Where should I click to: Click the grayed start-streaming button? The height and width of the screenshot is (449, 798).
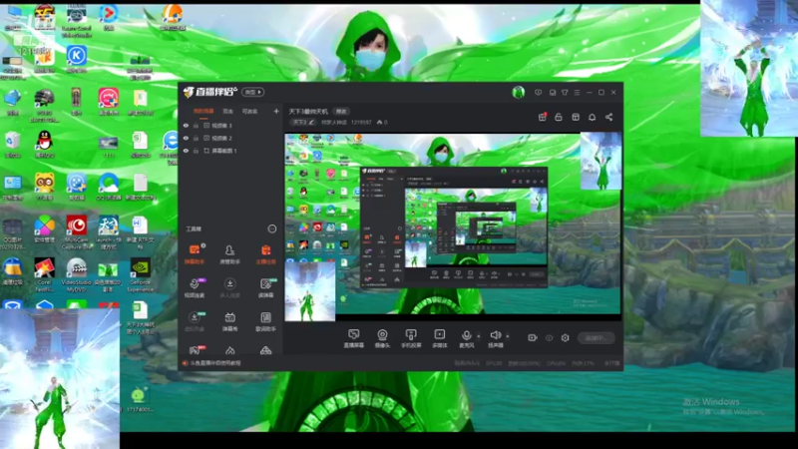(596, 337)
